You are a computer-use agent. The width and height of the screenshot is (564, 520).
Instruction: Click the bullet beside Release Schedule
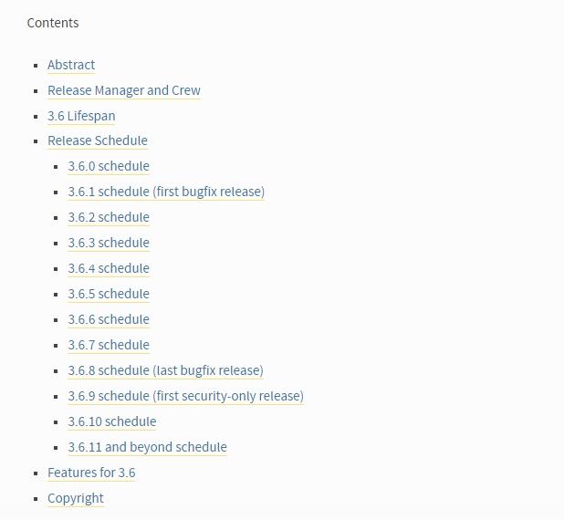click(x=36, y=141)
